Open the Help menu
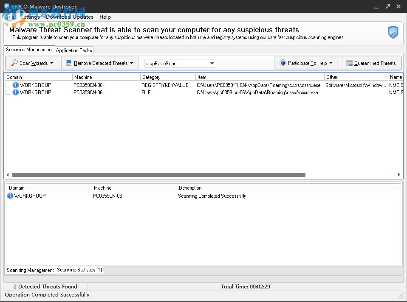Screen dimensions: 407x302 coord(105,17)
